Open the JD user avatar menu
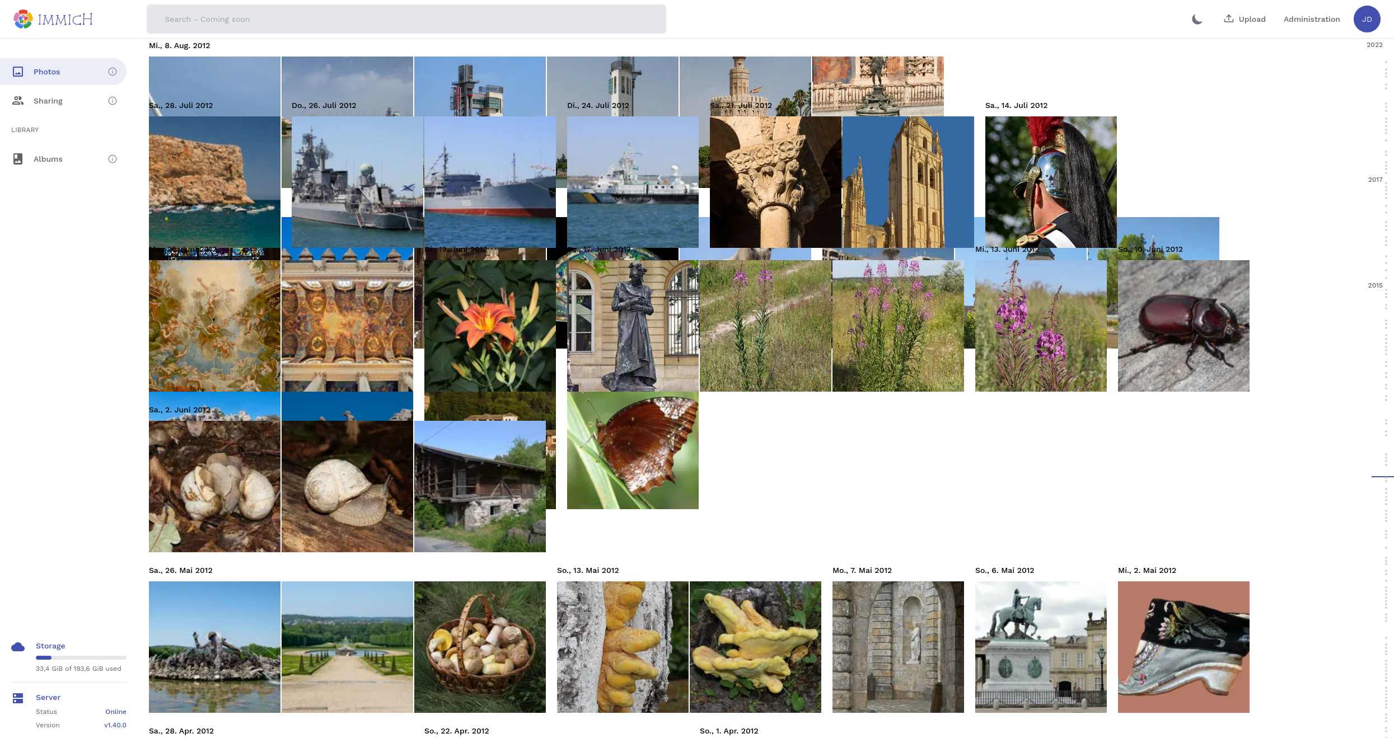The image size is (1394, 738). coord(1367,19)
